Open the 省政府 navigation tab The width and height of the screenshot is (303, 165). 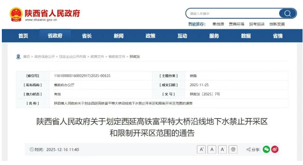coord(55,36)
